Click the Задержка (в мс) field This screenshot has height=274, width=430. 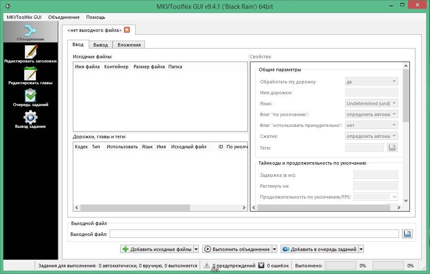[x=376, y=175]
